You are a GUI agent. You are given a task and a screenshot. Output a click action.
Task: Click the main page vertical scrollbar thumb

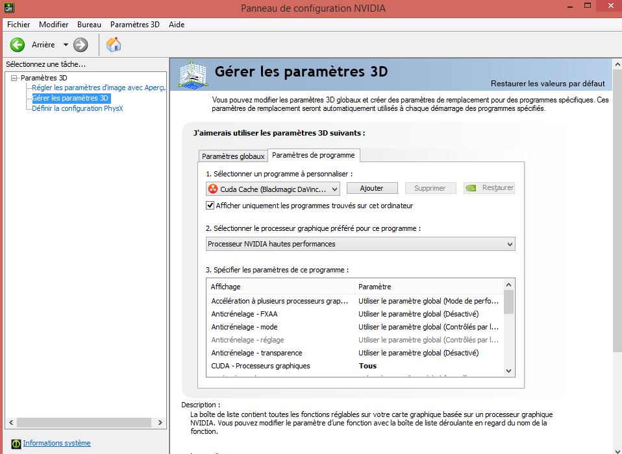[x=617, y=210]
